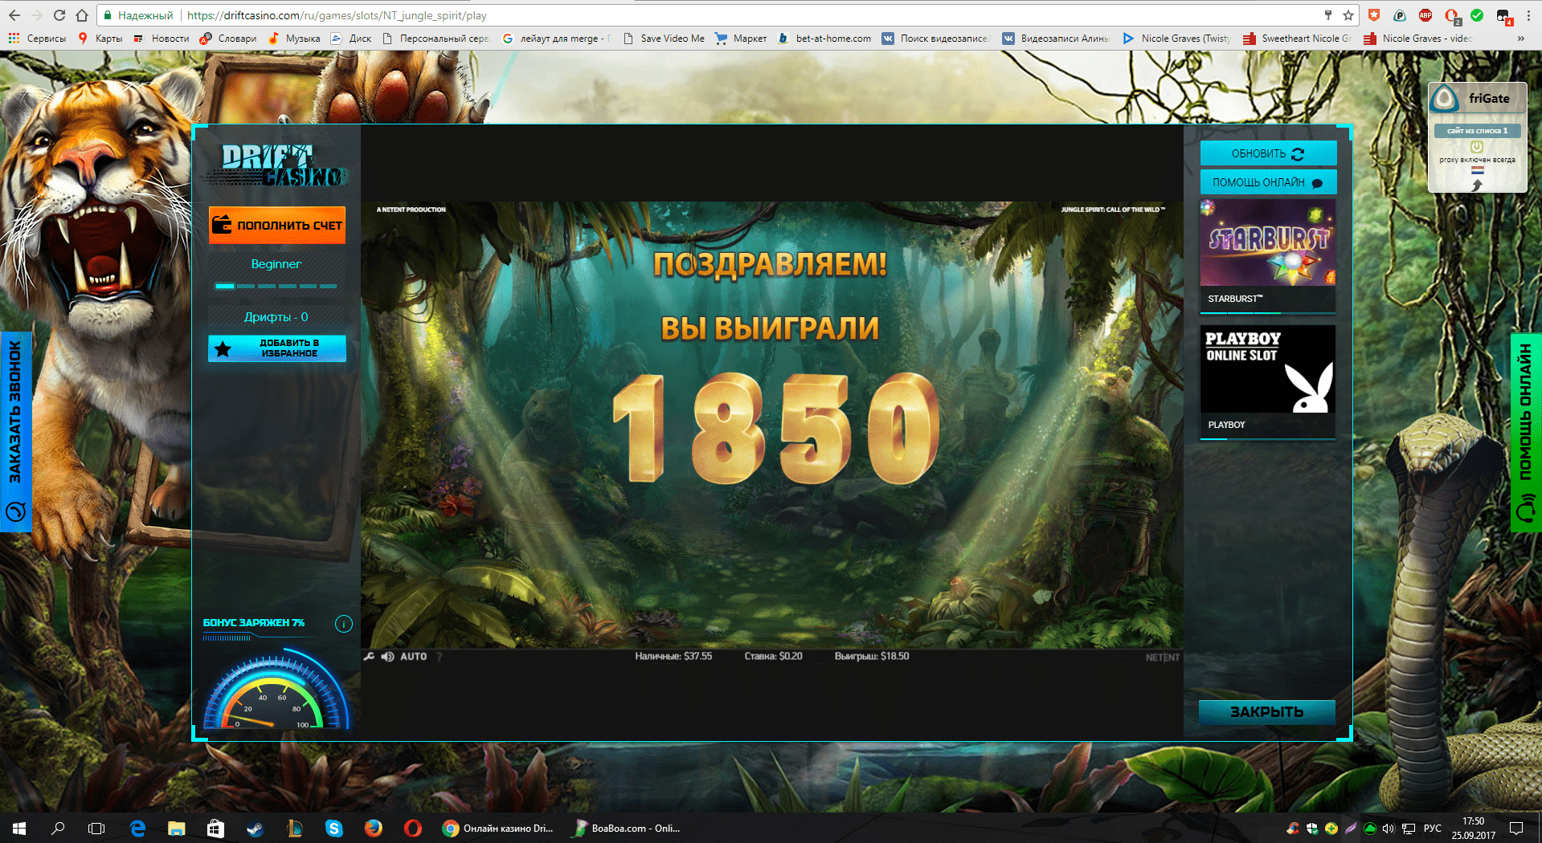Click the Beginner status label
The height and width of the screenshot is (843, 1542).
click(276, 264)
